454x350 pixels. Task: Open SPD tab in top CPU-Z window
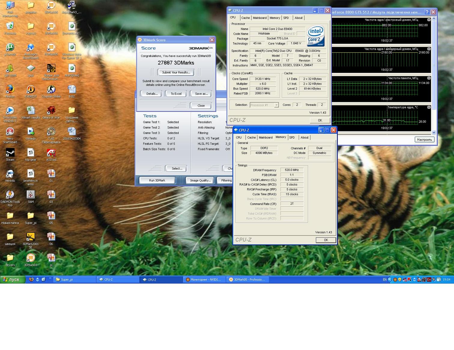tap(286, 18)
